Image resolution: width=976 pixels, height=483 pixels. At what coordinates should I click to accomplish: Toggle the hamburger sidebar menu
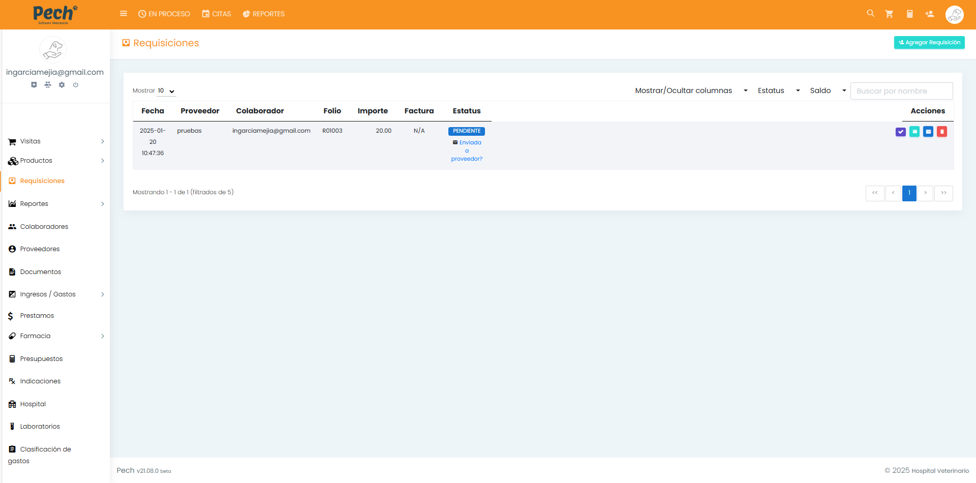pyautogui.click(x=124, y=14)
